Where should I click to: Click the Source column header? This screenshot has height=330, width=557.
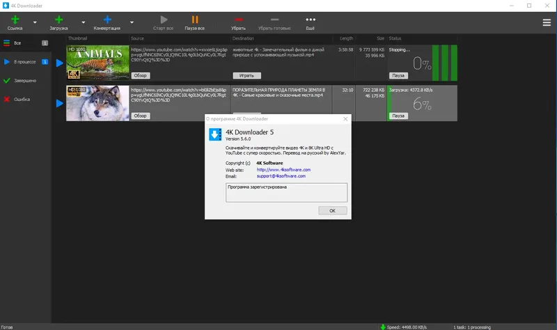(137, 38)
